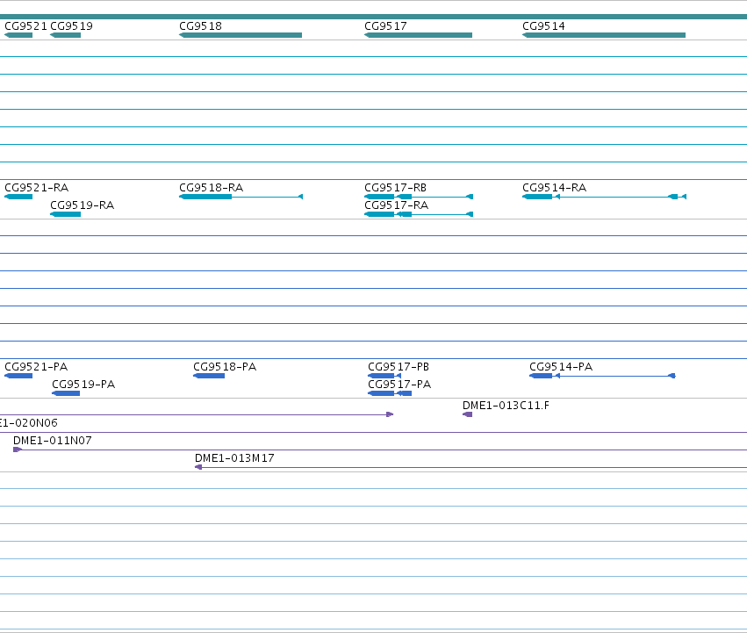Viewport: 747px width, 633px height.
Task: Select the DME1-013M17 arrowhead
Action: tap(198, 467)
